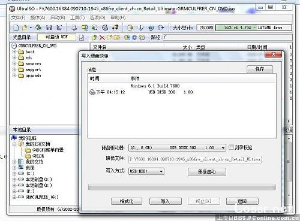300x221 pixels.
Task: Click the New folder icon in disc toolbar
Action: click(109, 37)
